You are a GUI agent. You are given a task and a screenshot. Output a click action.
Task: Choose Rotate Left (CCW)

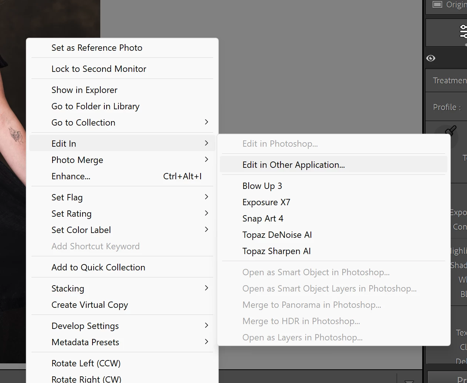coord(122,363)
